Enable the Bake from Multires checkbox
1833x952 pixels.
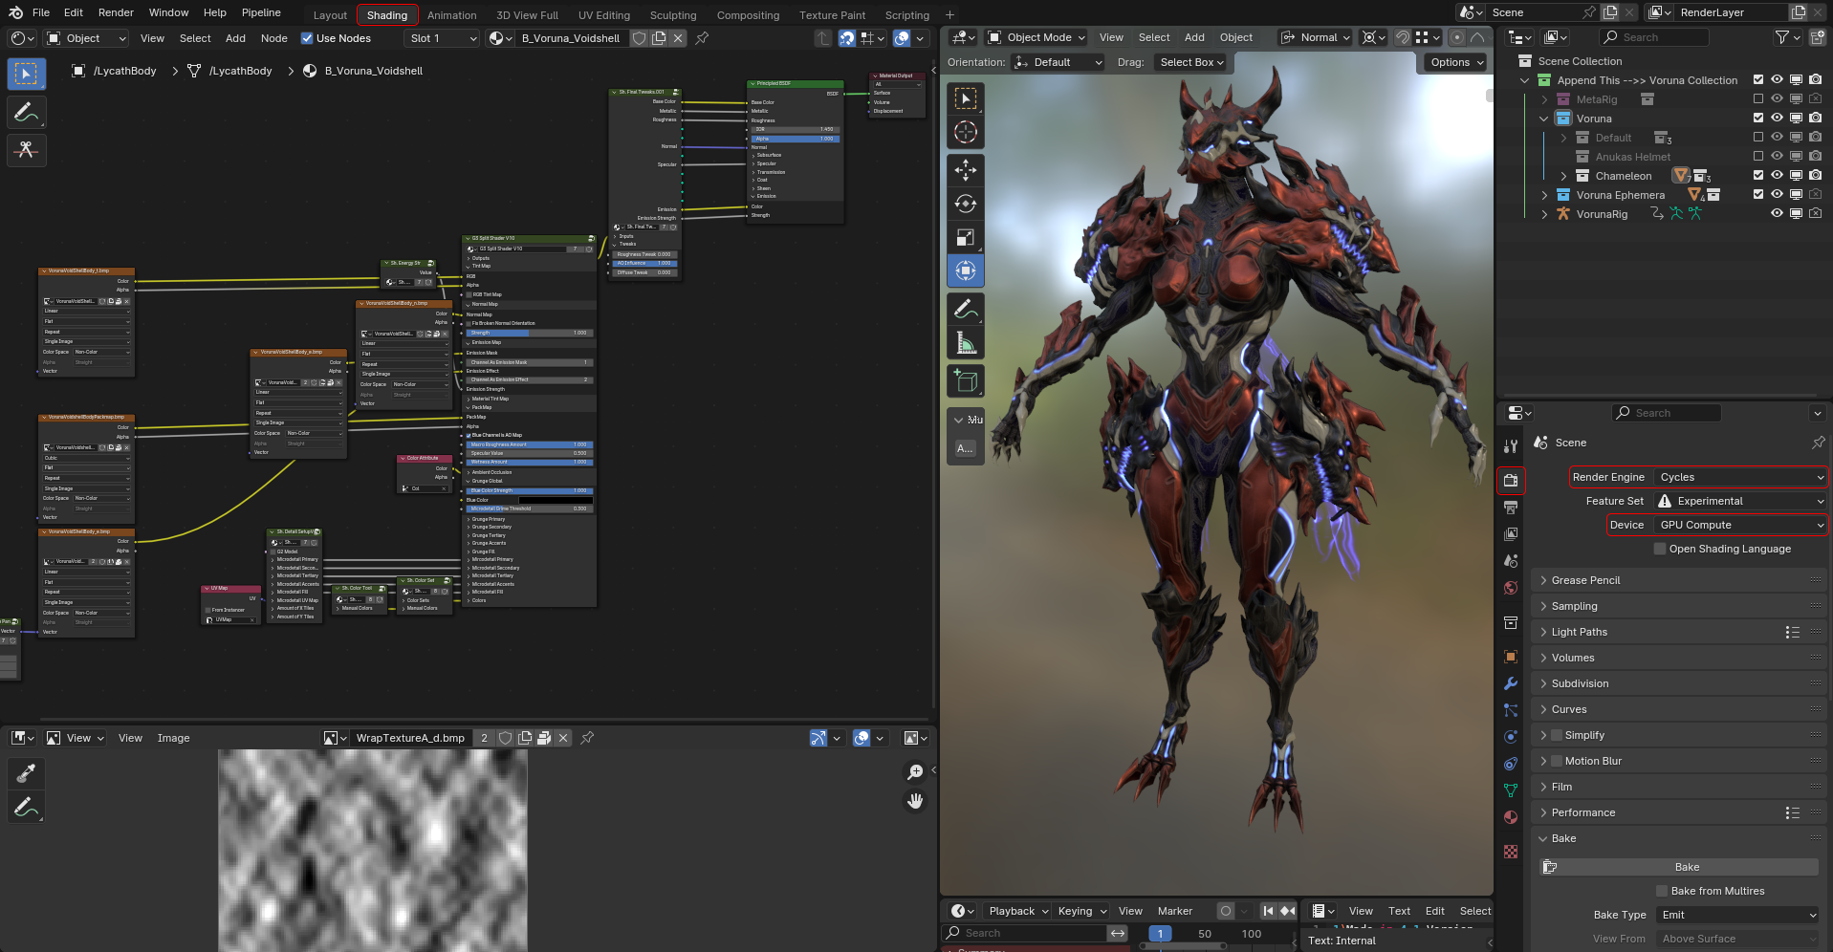(x=1662, y=891)
